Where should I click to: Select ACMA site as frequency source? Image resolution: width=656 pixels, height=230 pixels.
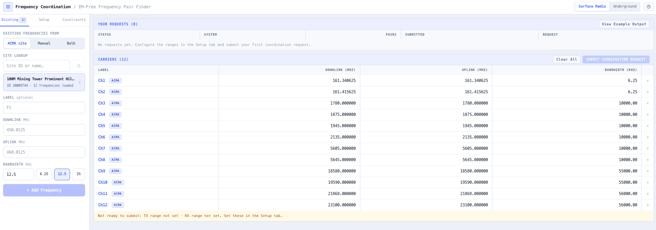(x=17, y=44)
